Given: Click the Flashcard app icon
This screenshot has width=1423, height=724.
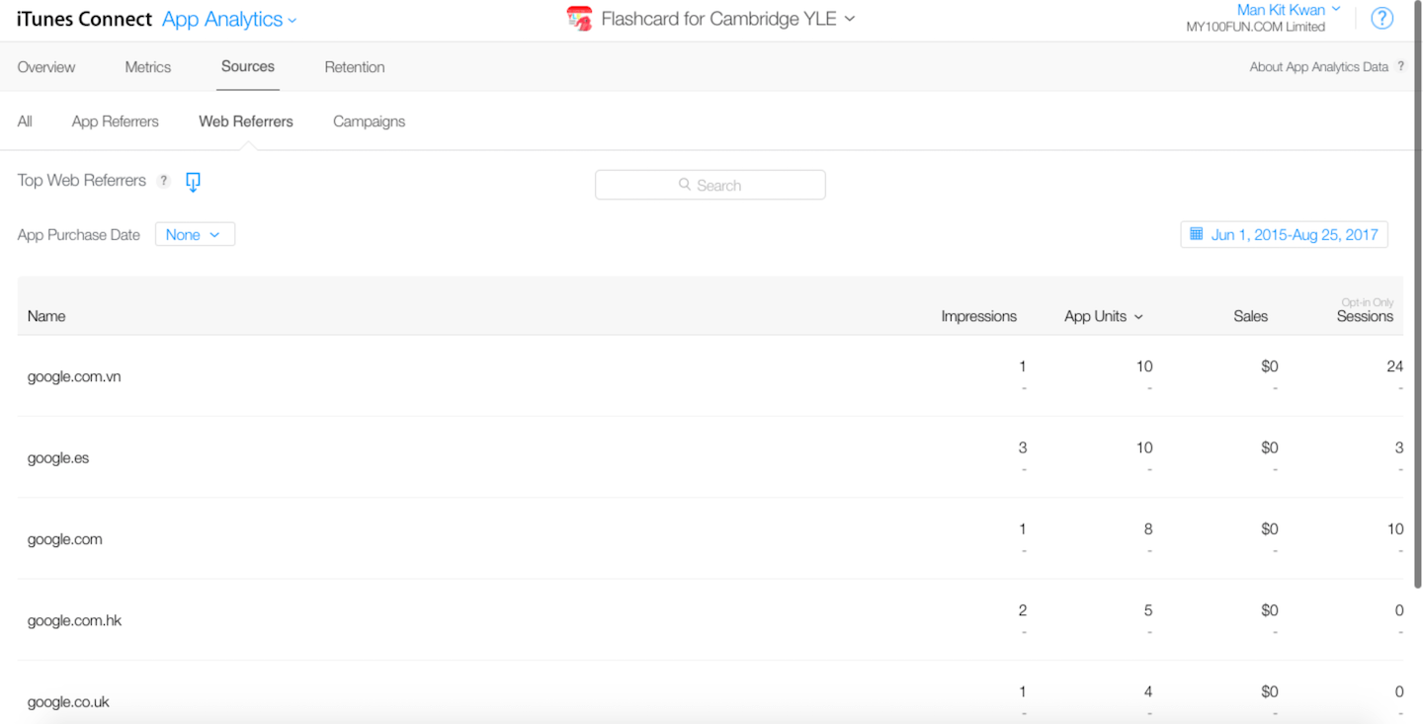Looking at the screenshot, I should click(x=579, y=19).
